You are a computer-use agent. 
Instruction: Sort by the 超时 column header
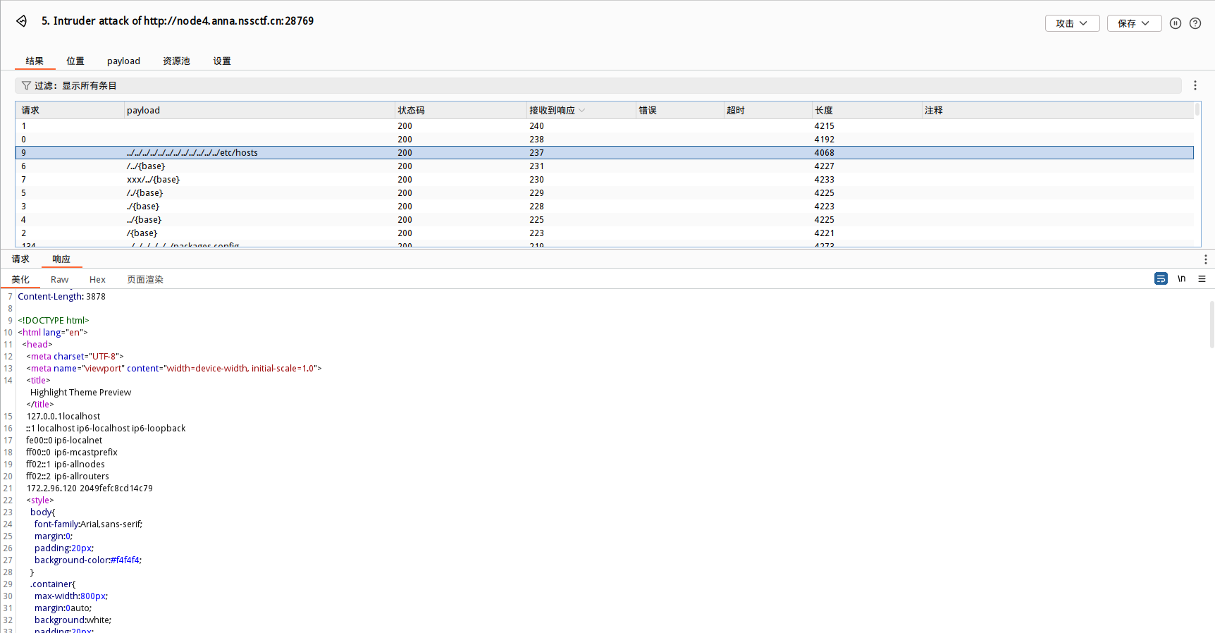coord(767,111)
